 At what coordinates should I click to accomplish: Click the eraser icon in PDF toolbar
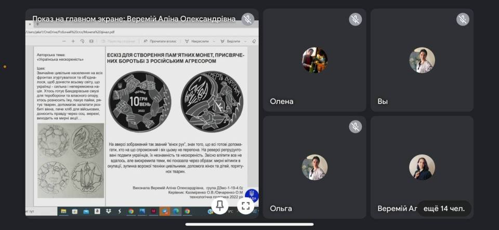(254, 42)
